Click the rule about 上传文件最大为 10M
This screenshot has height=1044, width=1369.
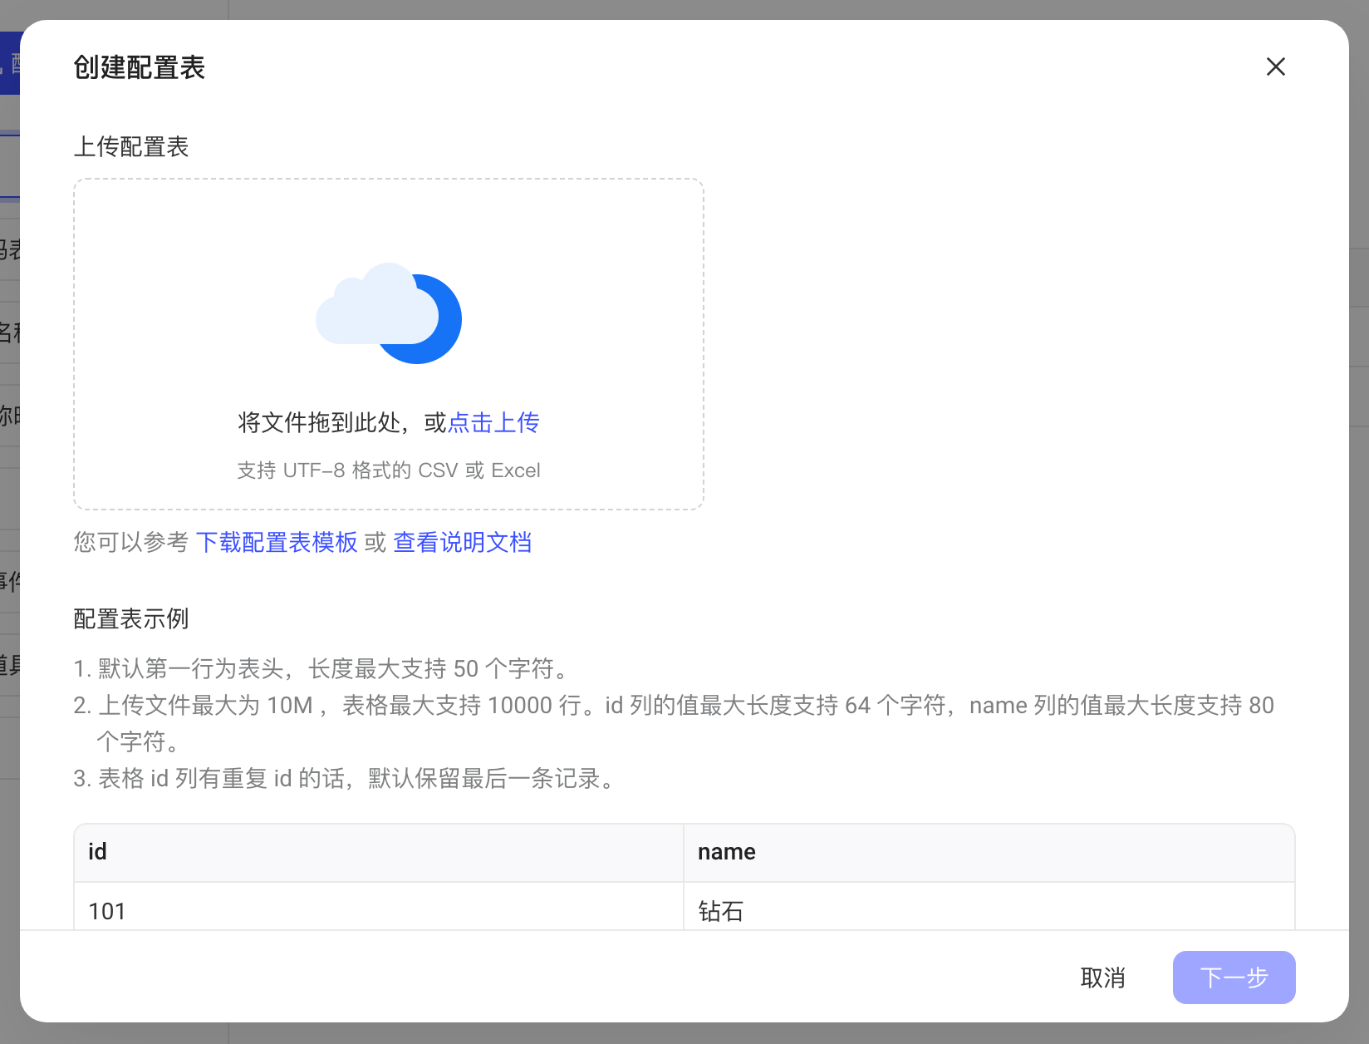tap(674, 723)
